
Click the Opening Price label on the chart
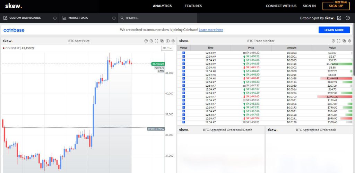(156, 129)
